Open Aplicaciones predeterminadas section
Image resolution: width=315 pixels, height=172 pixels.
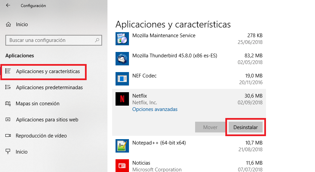click(49, 88)
